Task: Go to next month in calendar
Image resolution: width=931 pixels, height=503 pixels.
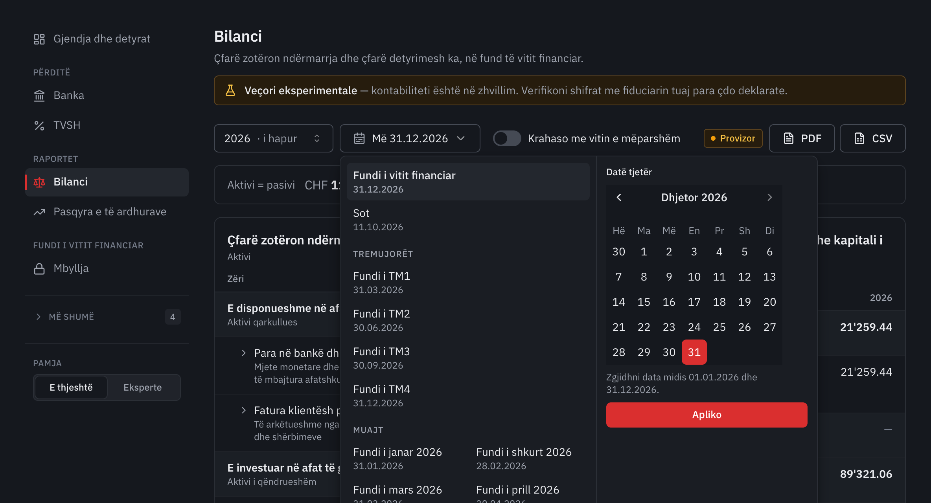Action: click(769, 197)
